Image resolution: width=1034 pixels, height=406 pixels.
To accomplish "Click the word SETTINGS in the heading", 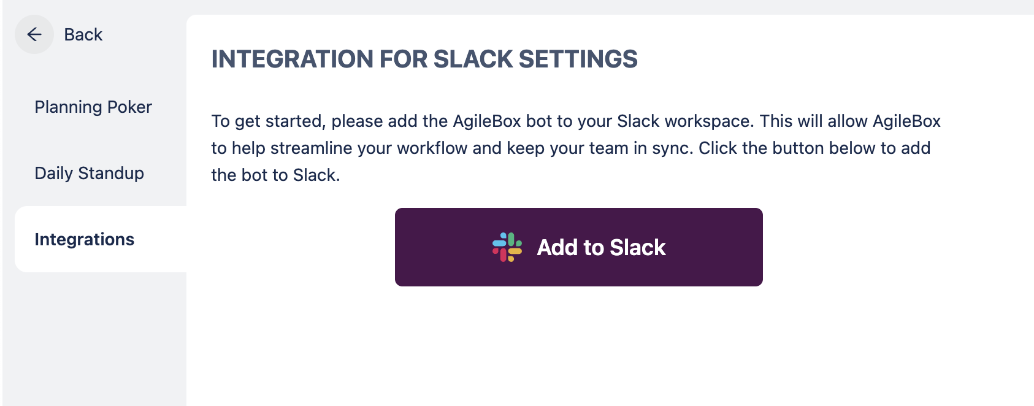I will click(x=578, y=59).
